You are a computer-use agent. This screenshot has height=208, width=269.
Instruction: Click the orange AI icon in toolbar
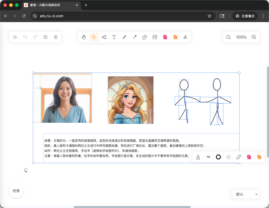pyautogui.click(x=175, y=37)
